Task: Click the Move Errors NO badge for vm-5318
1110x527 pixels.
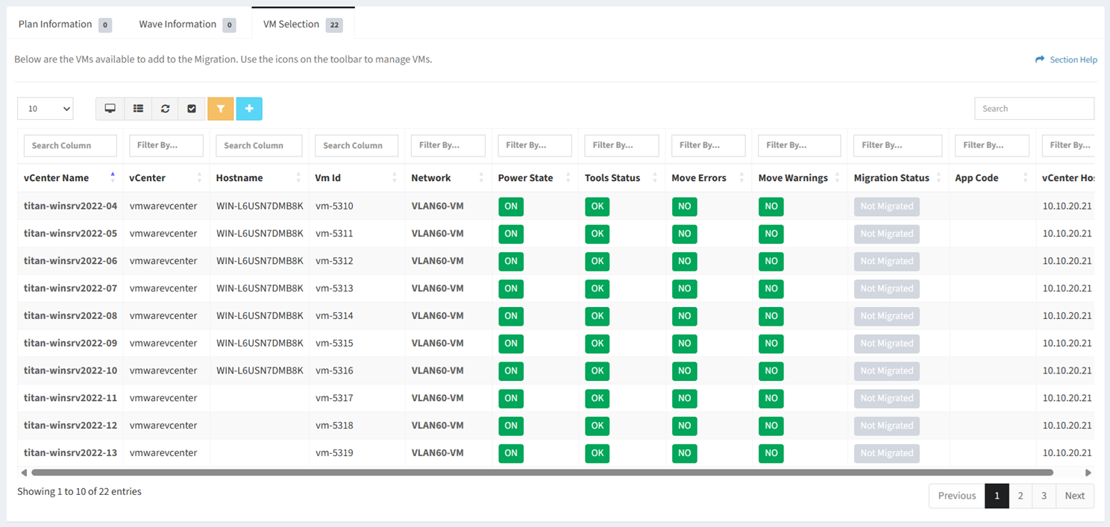Action: pos(684,426)
